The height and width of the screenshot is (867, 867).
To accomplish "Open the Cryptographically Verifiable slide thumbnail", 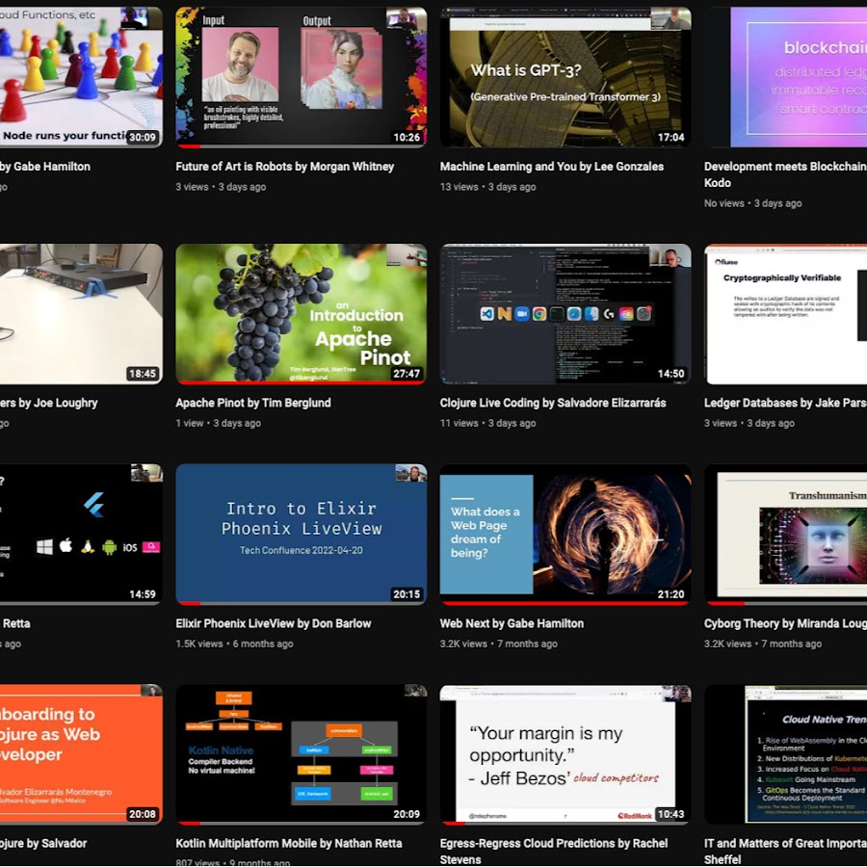I will (786, 313).
